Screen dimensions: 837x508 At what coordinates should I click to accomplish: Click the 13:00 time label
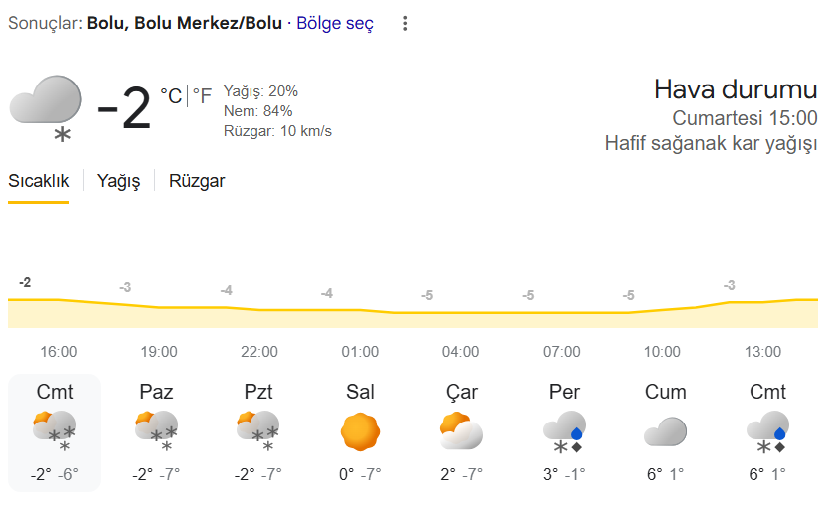click(763, 352)
